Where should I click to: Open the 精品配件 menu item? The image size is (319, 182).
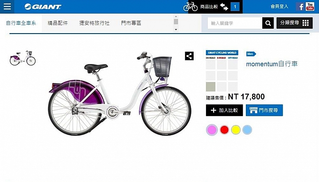(58, 23)
